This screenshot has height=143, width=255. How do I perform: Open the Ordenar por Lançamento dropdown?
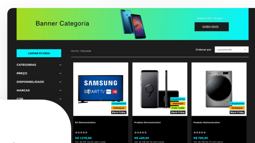pos(231,49)
